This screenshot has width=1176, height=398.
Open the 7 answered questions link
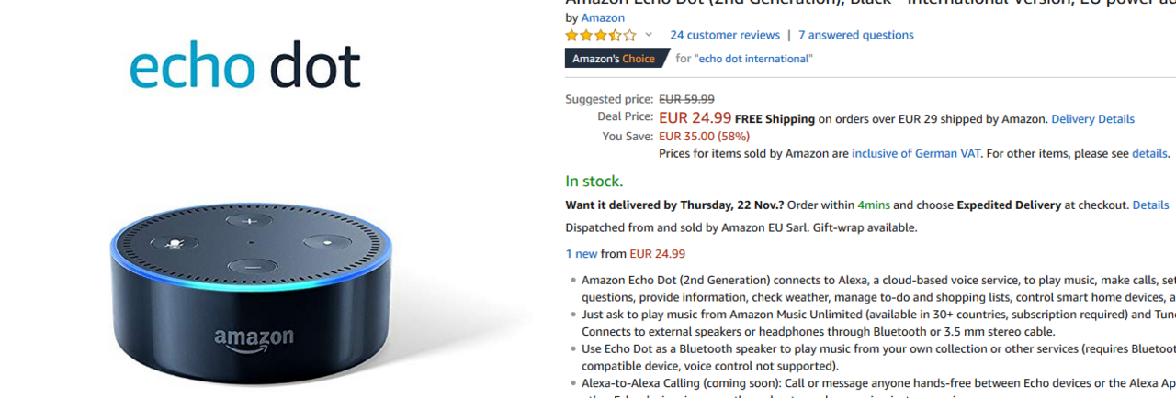click(855, 35)
